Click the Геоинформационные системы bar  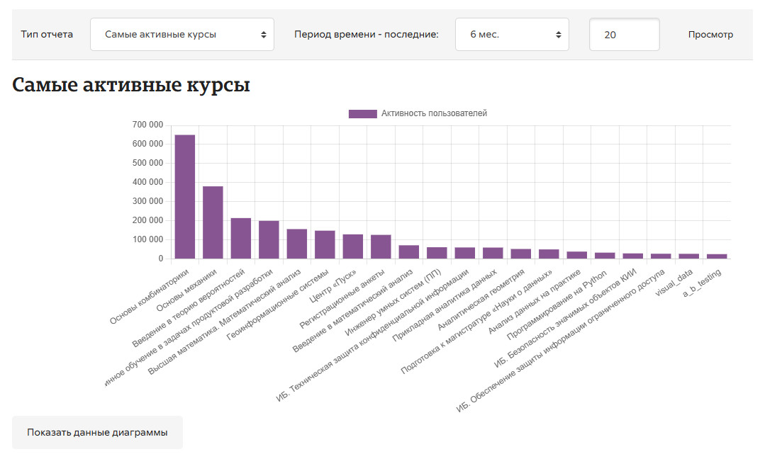[325, 244]
